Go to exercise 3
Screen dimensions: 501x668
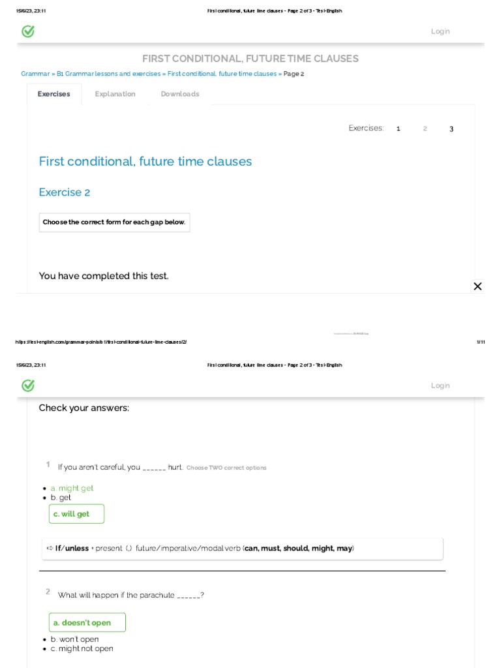[451, 129]
